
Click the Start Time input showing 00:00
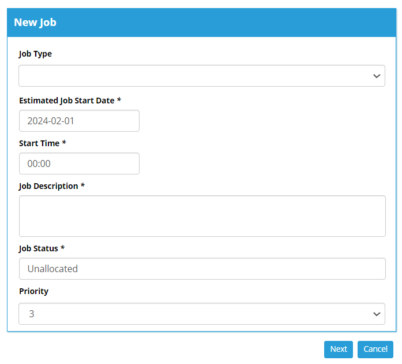pos(79,164)
